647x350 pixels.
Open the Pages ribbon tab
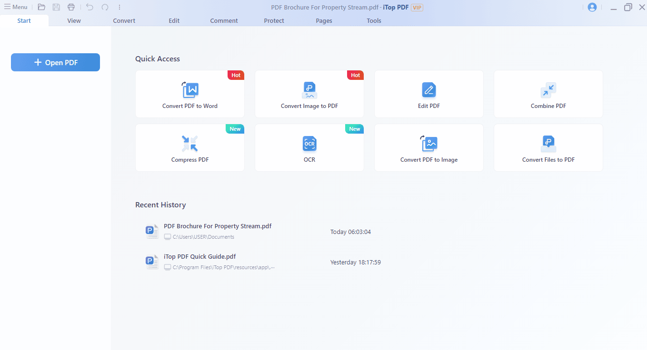pos(324,20)
